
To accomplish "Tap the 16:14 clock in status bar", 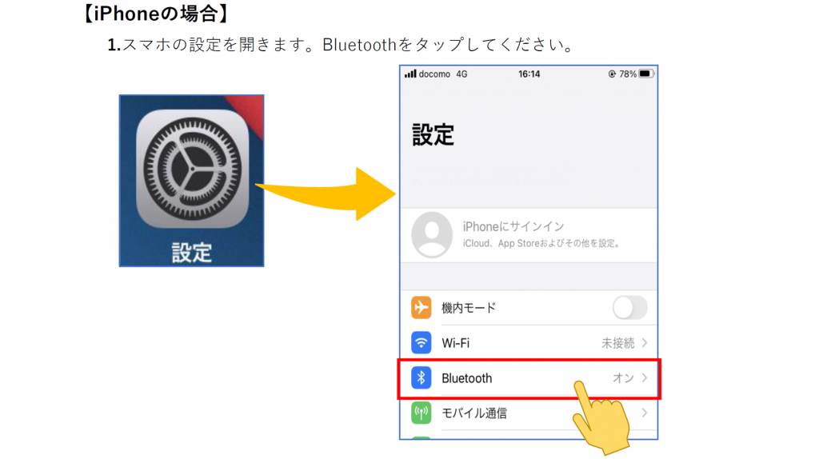I will click(x=529, y=74).
